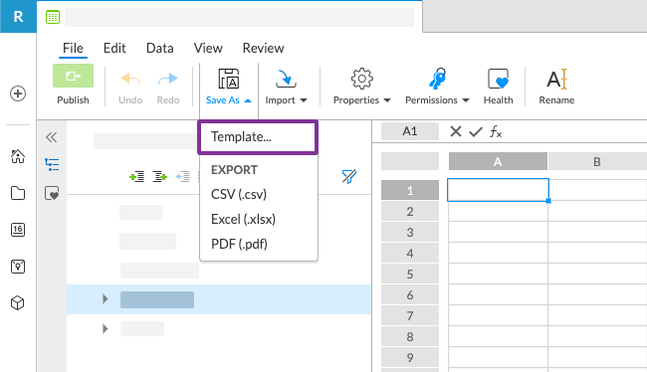Select column A header
This screenshot has height=372, width=647.
[x=498, y=161]
